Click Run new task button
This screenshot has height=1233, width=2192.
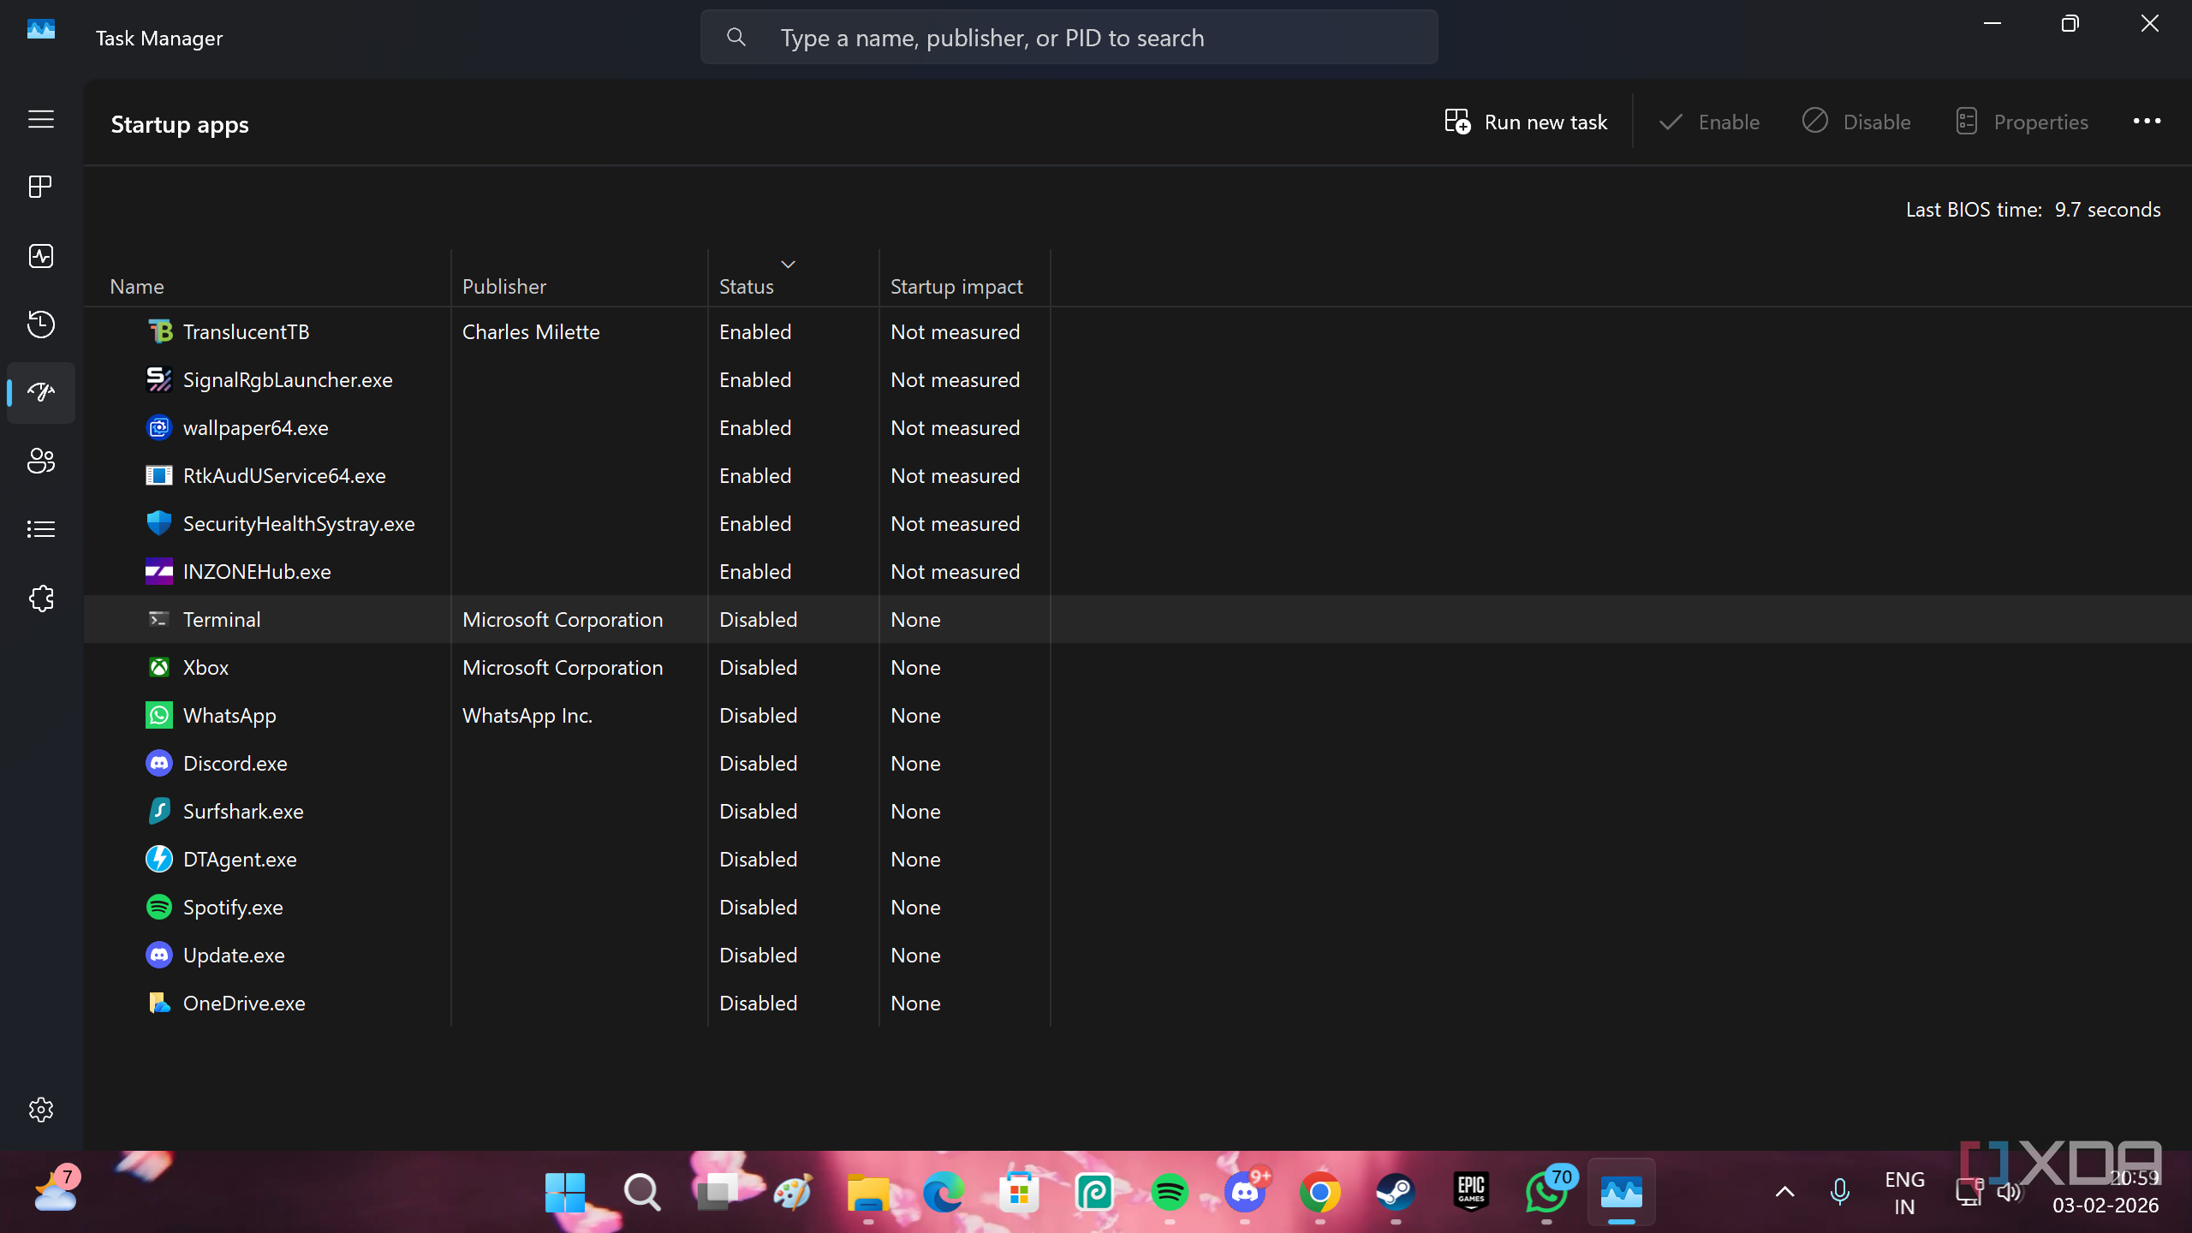click(1526, 122)
